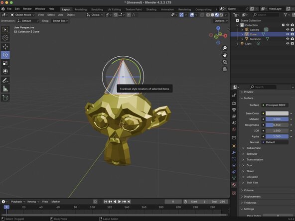Click the viewport zoom magnifier icon
This screenshot has width=295, height=221.
225,48
